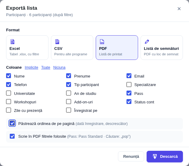Click the 'Listă de printat' description

[111, 54]
